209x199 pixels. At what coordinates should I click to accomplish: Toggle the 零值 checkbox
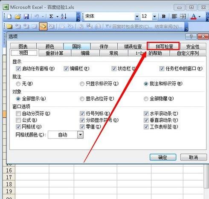point(82,127)
